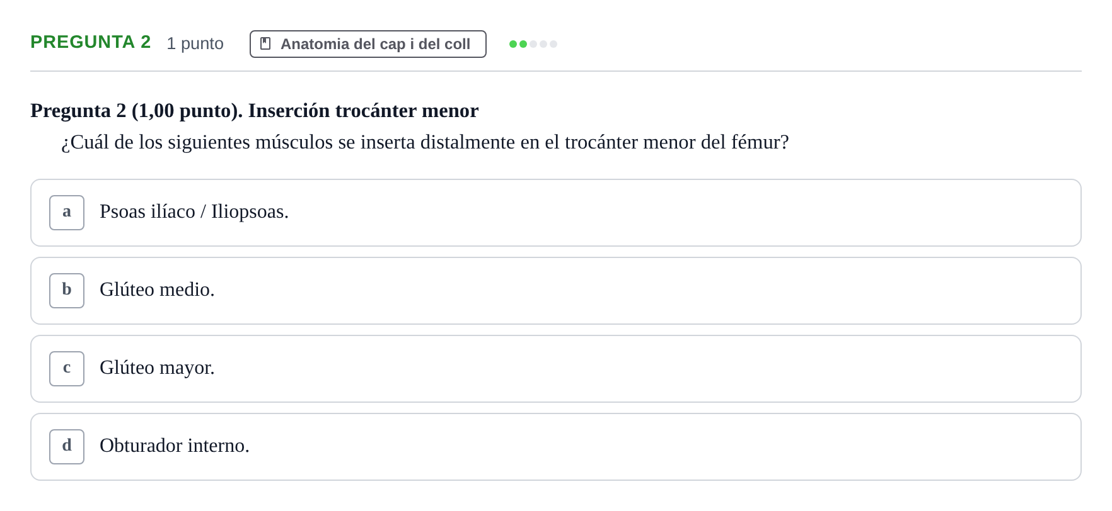1112x511 pixels.
Task: Choose answer text 'Glúteo medio.'
Action: [x=157, y=290]
